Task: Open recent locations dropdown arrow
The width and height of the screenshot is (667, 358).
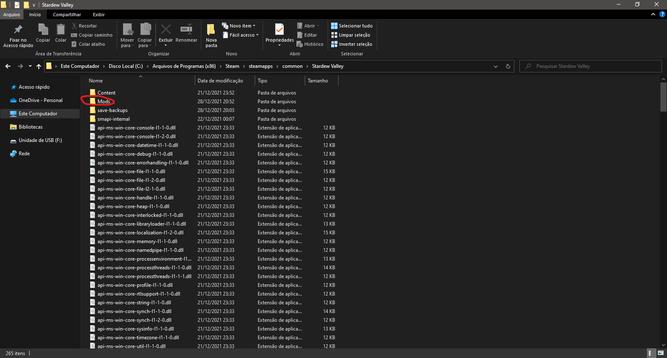Action: coord(30,66)
